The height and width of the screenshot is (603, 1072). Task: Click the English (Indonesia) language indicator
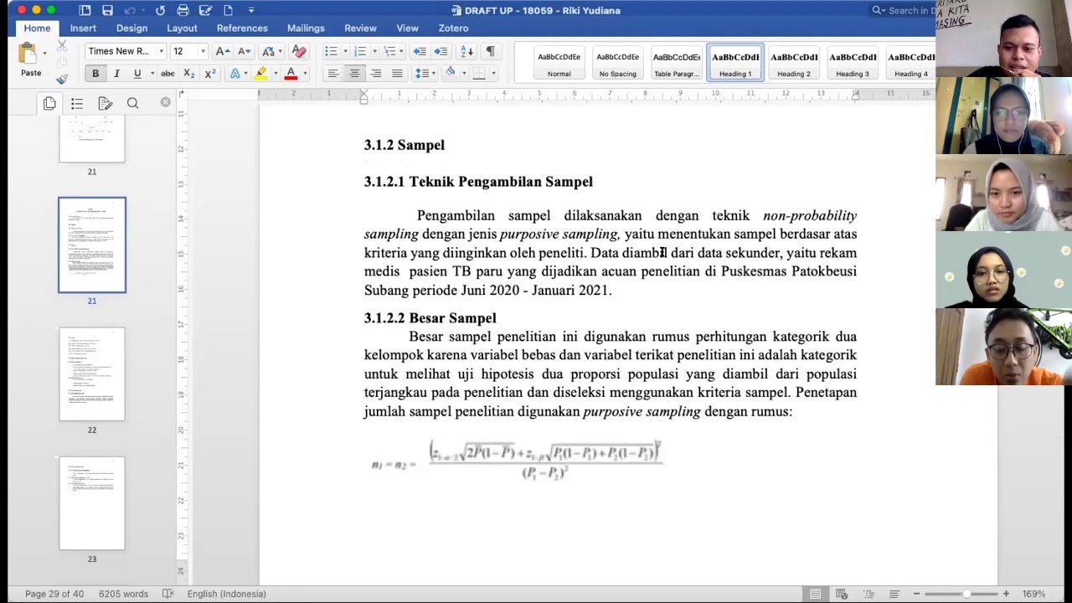click(x=226, y=594)
